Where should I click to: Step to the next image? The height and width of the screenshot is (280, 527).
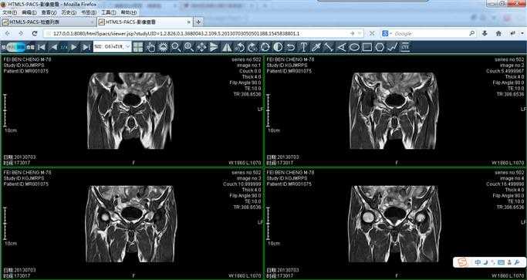pyautogui.click(x=74, y=47)
